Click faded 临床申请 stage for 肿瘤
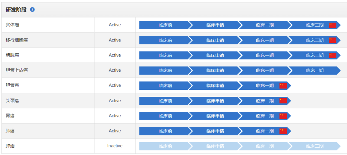Image resolution: width=347 pixels, height=155 pixels. pyautogui.click(x=215, y=146)
